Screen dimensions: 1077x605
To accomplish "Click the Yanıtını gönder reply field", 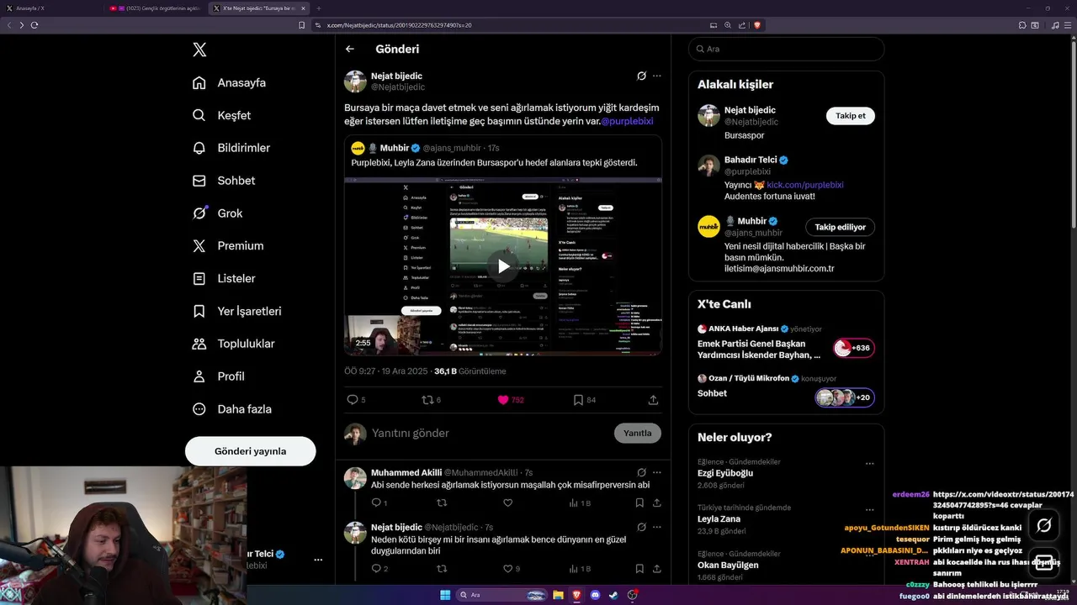I will coord(488,434).
